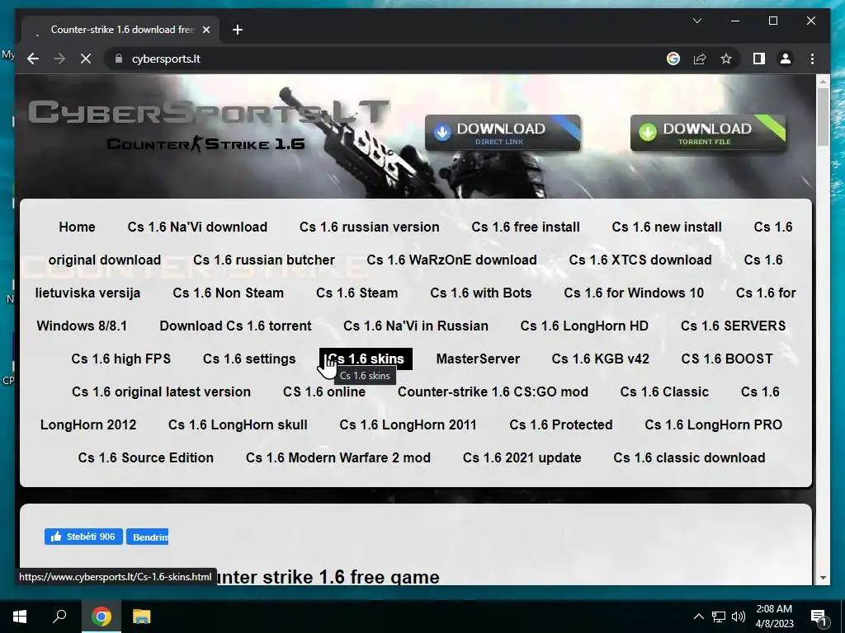Open the highlighted Cs 1.6 skins

(x=366, y=359)
